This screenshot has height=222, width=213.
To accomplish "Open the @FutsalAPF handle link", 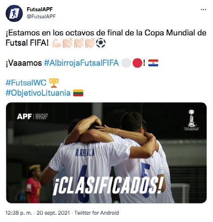I will click(x=41, y=16).
